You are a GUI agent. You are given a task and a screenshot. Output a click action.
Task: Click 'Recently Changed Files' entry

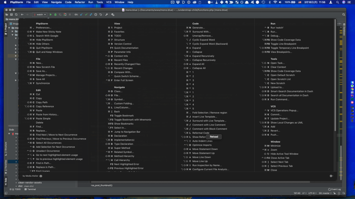pos(127,64)
